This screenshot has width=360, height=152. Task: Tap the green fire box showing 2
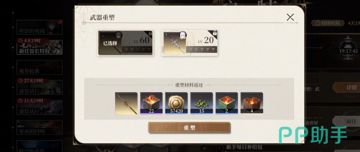pos(226,103)
